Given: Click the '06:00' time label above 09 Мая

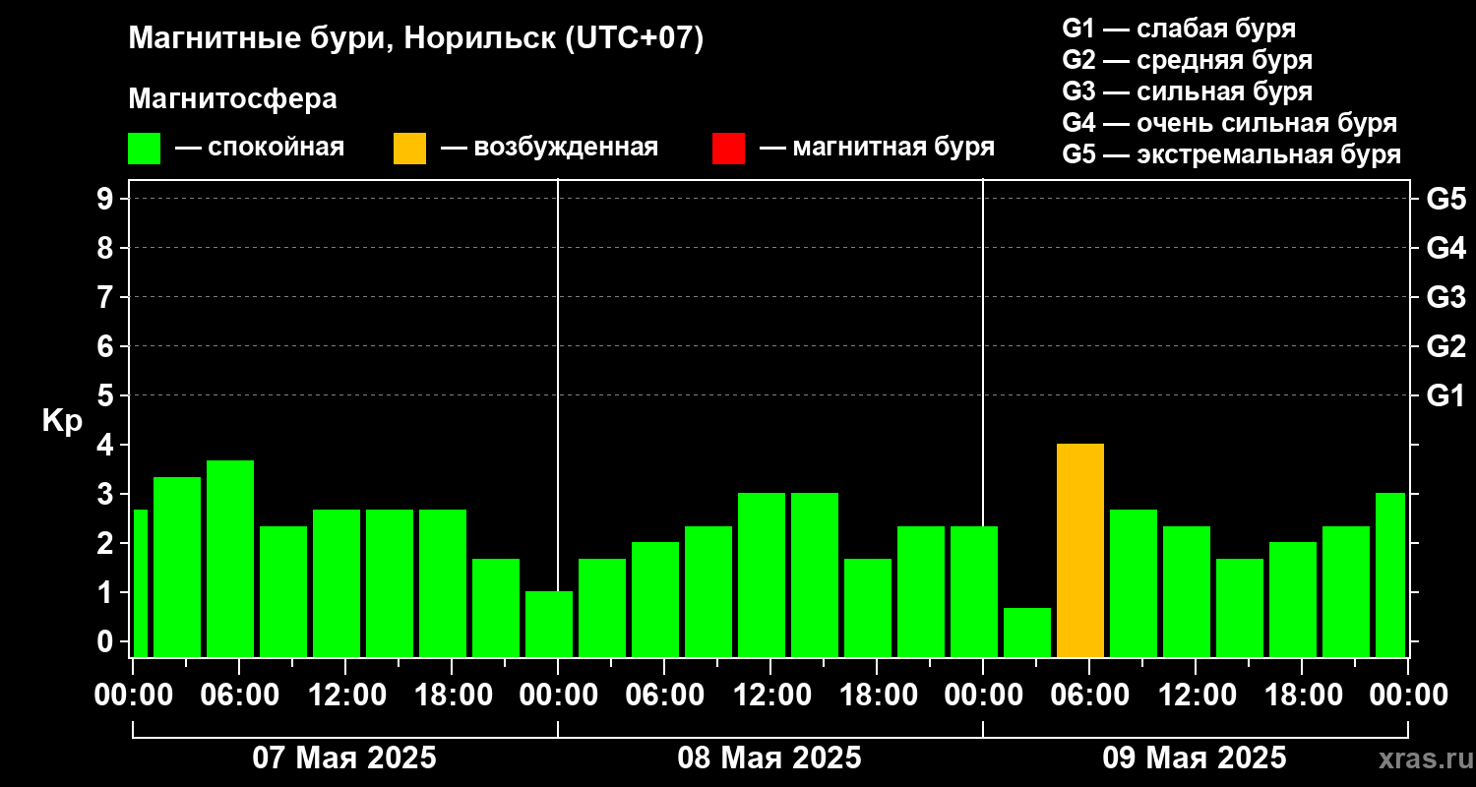Looking at the screenshot, I should click(1089, 695).
